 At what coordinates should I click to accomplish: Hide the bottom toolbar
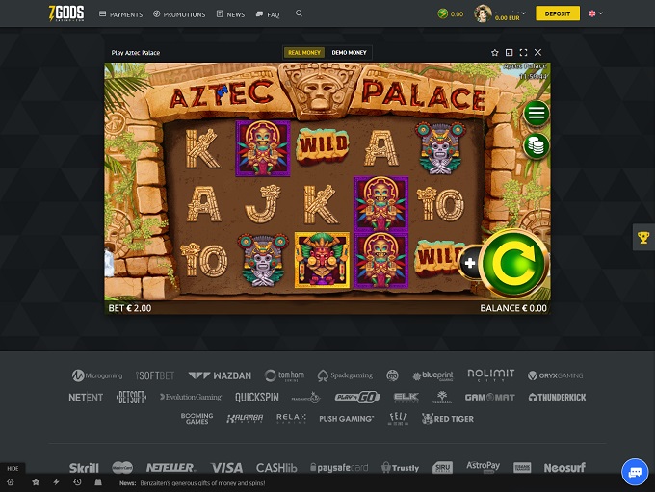coord(13,468)
